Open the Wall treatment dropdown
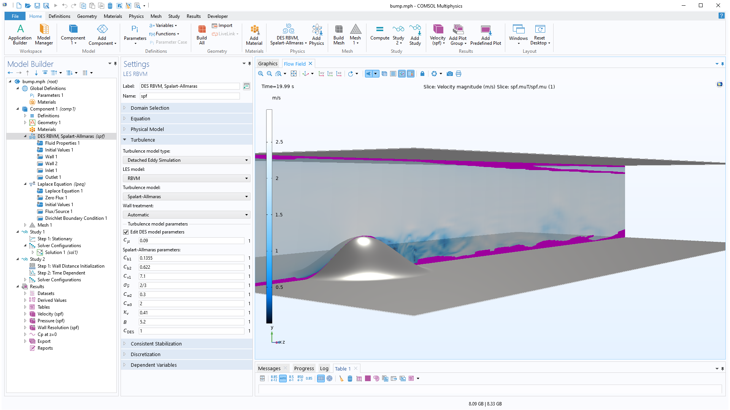Image resolution: width=730 pixels, height=410 pixels. click(x=186, y=215)
